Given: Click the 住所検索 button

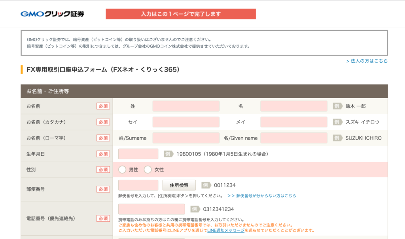Looking at the screenshot, I should [x=179, y=185].
